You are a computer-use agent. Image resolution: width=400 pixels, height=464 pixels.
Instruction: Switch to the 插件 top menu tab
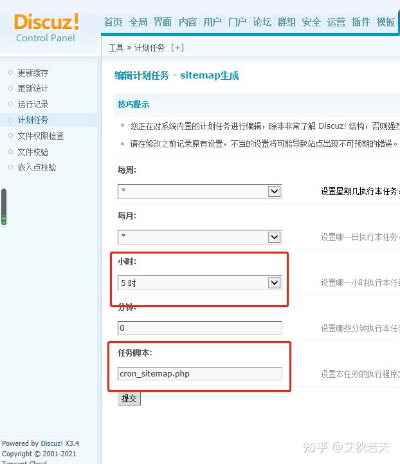point(361,22)
